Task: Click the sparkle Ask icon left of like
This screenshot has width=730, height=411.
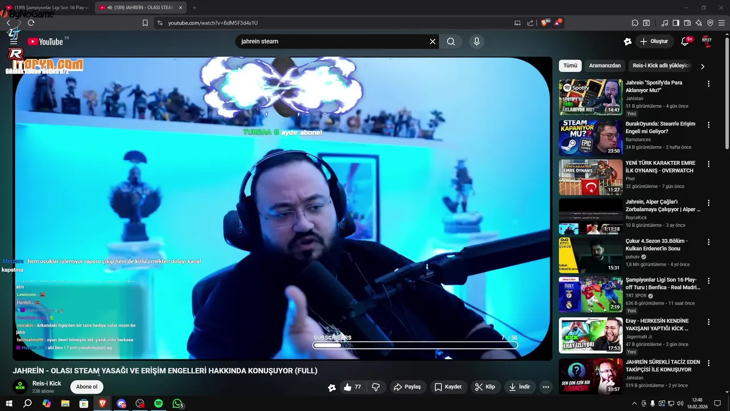Action: point(332,387)
